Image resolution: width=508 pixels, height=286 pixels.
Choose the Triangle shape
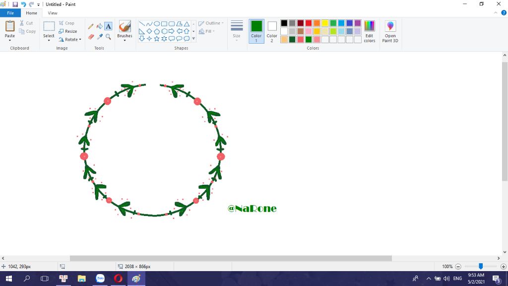(x=187, y=24)
